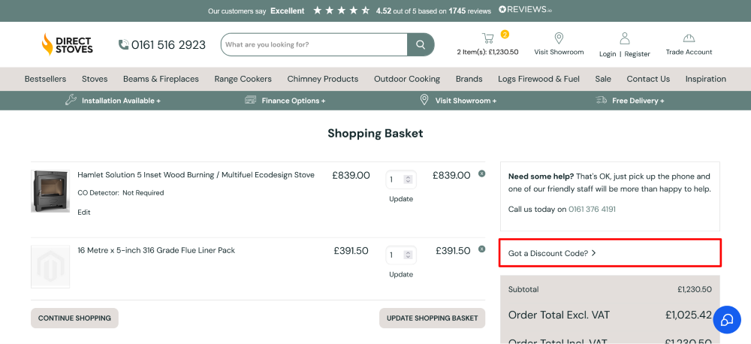The image size is (751, 344).
Task: Click the phone icon beside 0161 516 2923
Action: pos(124,44)
